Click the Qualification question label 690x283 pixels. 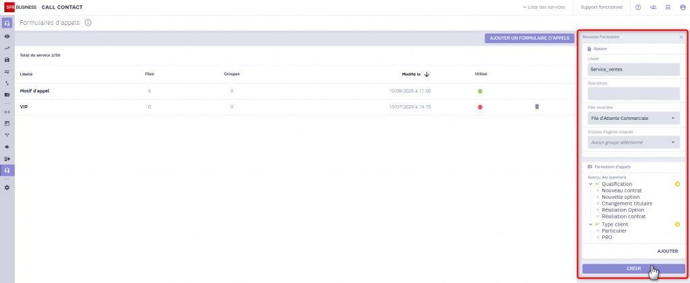click(x=617, y=184)
